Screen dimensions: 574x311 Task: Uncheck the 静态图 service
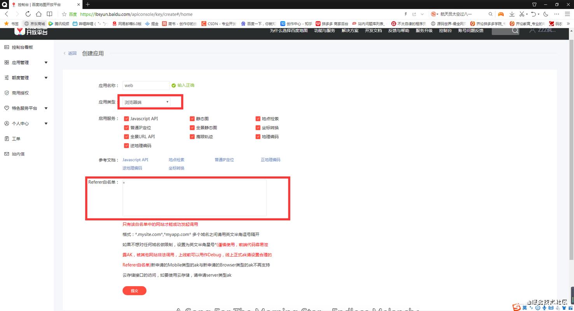coord(192,119)
